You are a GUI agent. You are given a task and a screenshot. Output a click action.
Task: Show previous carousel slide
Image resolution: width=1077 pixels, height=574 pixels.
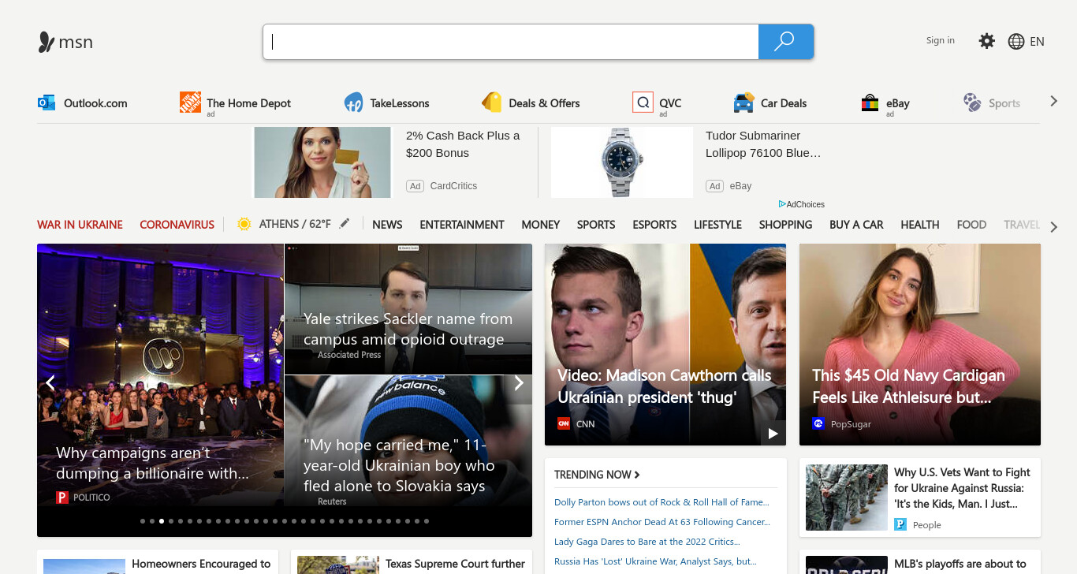50,383
